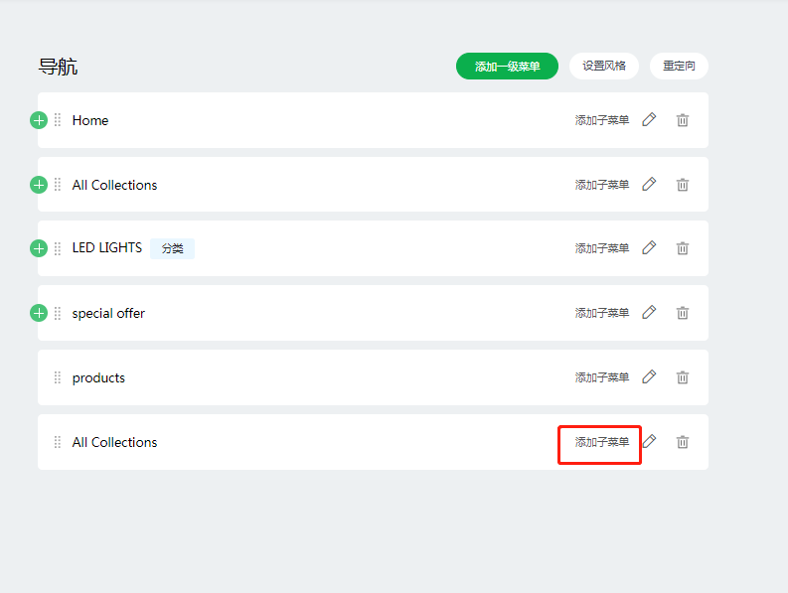This screenshot has height=593, width=788.
Task: Click the drag handle beside Home
Action: pyautogui.click(x=58, y=120)
